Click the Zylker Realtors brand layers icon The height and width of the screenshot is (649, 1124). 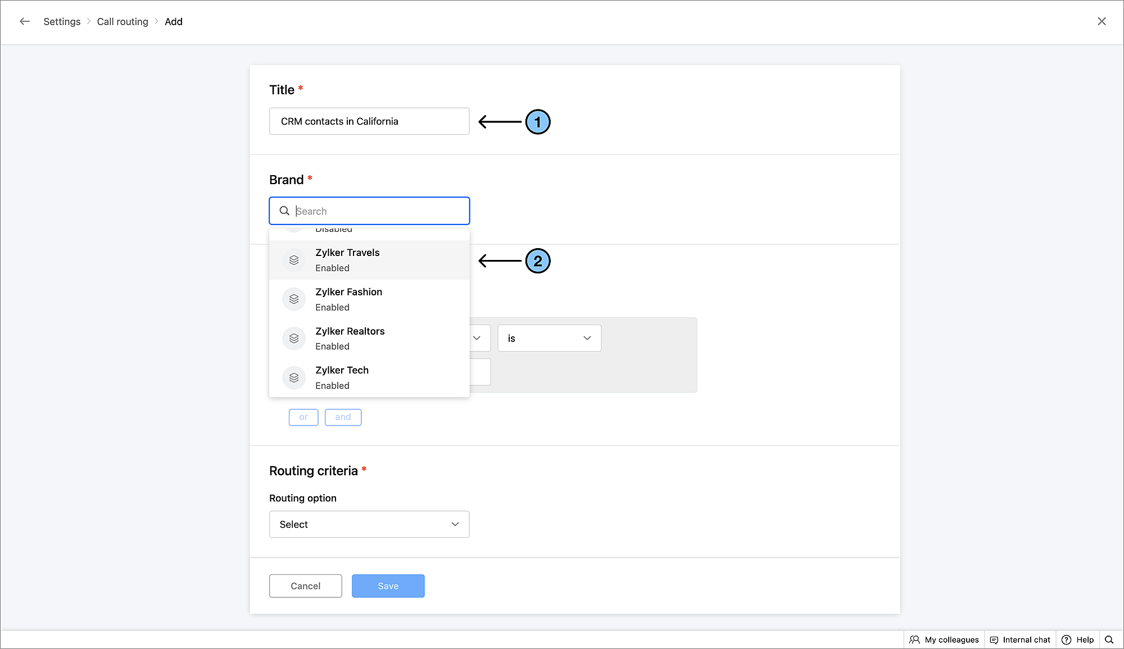click(294, 339)
